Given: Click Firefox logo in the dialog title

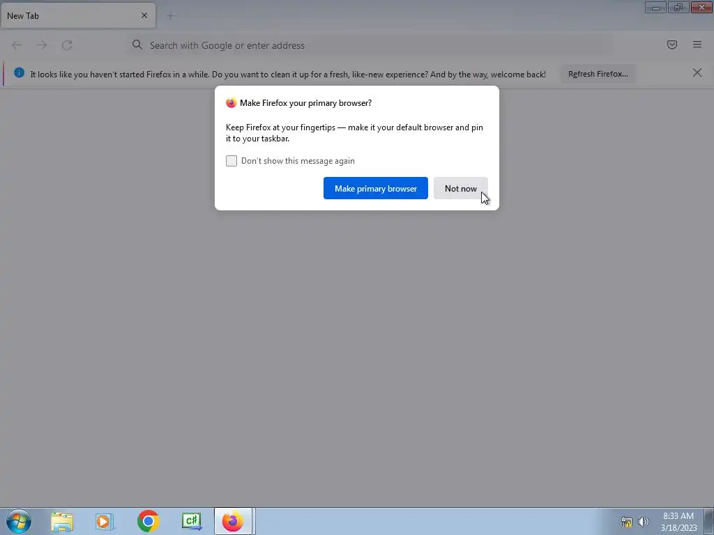Looking at the screenshot, I should 231,103.
